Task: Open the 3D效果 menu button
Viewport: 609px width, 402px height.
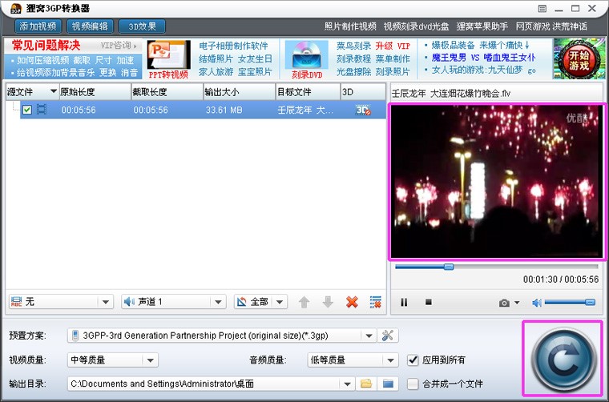Action: tap(142, 26)
